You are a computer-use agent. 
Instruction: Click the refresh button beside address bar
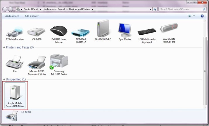pos(155,9)
